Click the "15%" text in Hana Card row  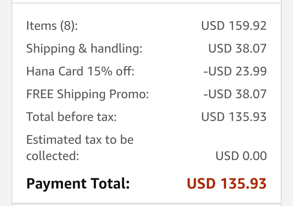pos(100,71)
